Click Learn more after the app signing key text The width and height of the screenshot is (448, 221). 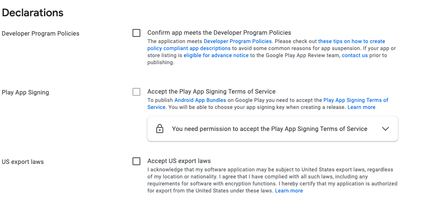361,107
